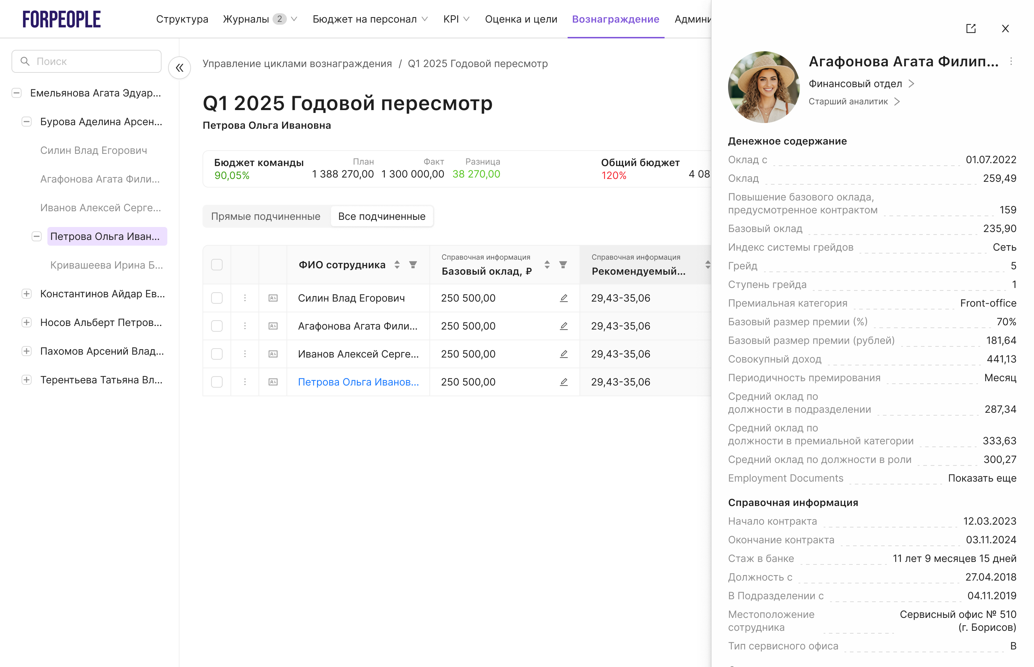Viewport: 1034px width, 667px height.
Task: Click edit pencil for Силин Влад Егорович salary
Action: (563, 298)
